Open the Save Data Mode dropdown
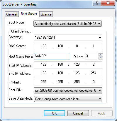The width and height of the screenshot is (117, 121). point(68,99)
